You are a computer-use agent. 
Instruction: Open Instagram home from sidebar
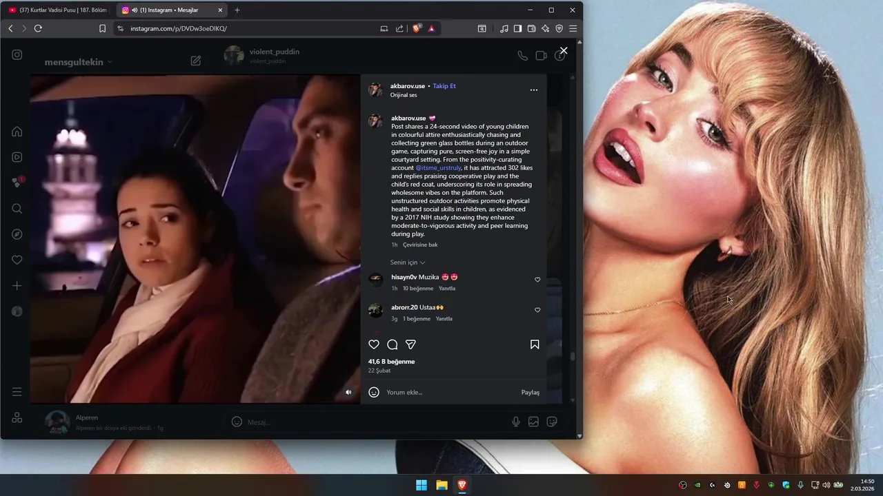(17, 132)
